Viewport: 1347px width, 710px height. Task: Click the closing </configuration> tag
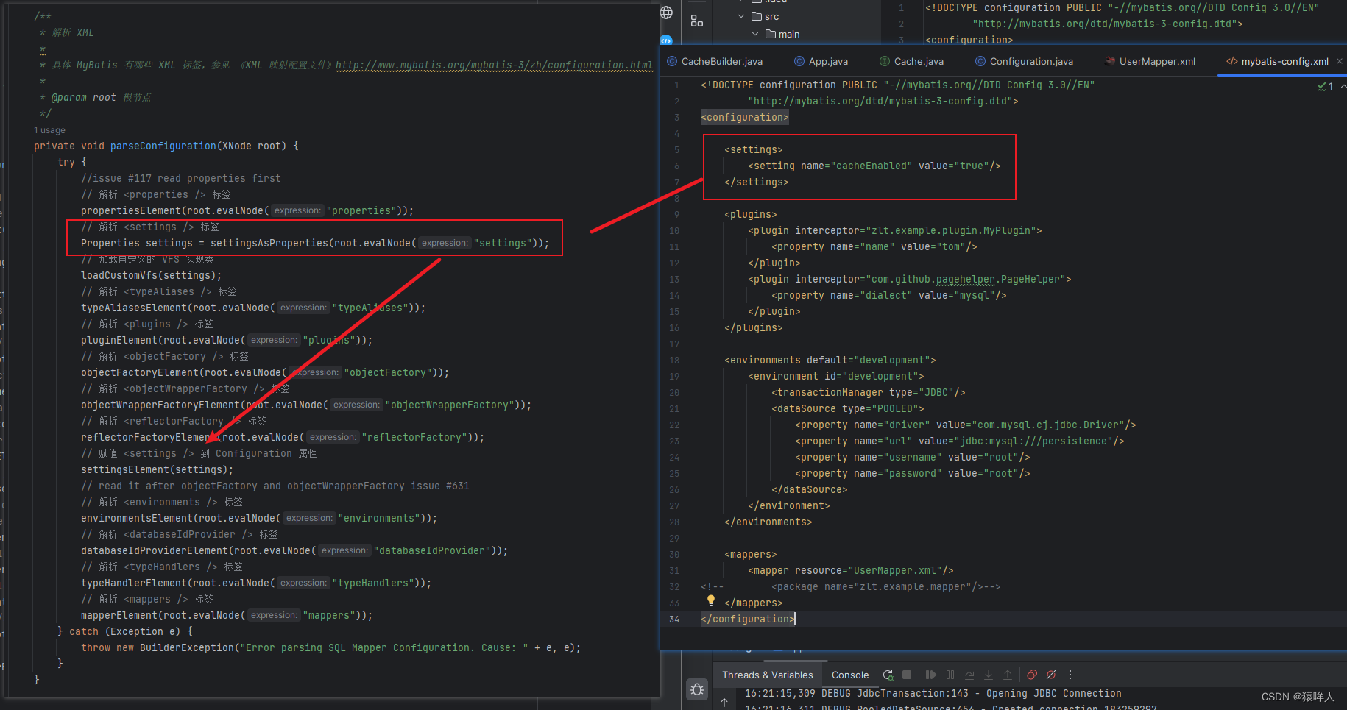click(747, 619)
